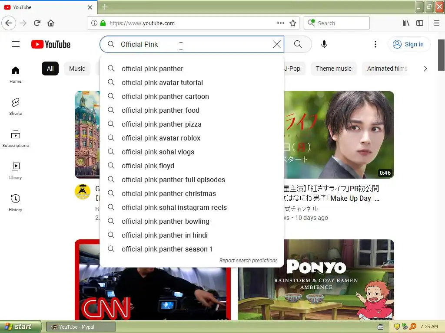Open the Make Up Day video title

pos(332,193)
